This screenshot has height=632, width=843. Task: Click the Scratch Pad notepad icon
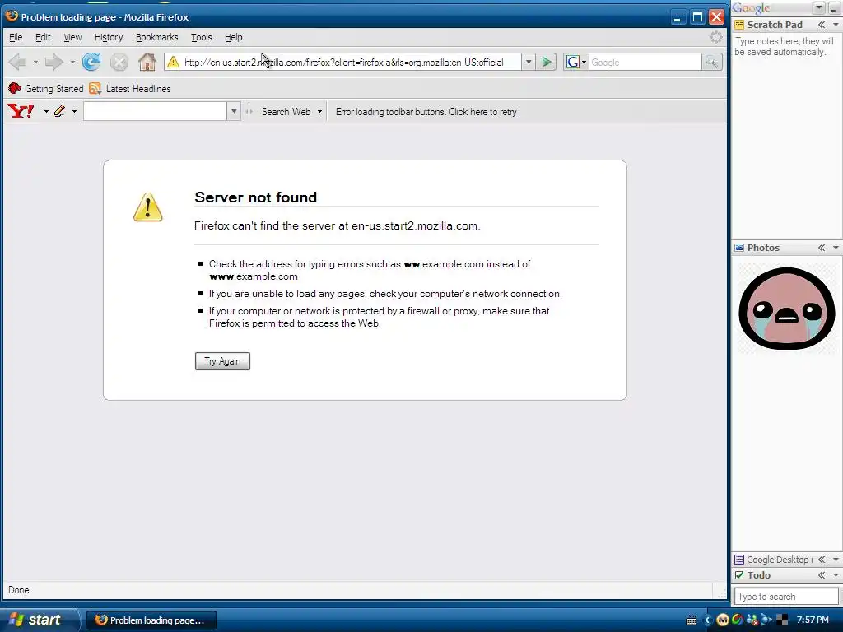[x=739, y=25]
